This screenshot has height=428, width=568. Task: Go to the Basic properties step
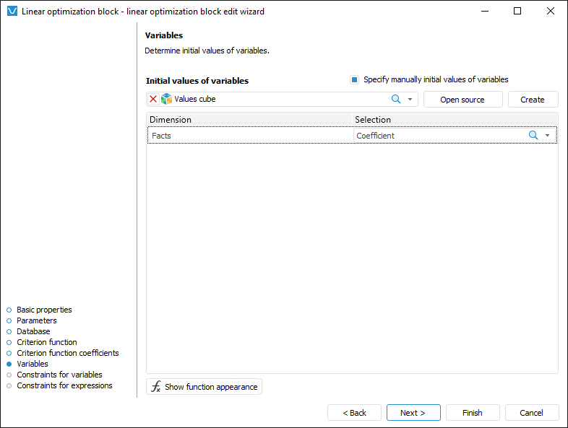[44, 310]
